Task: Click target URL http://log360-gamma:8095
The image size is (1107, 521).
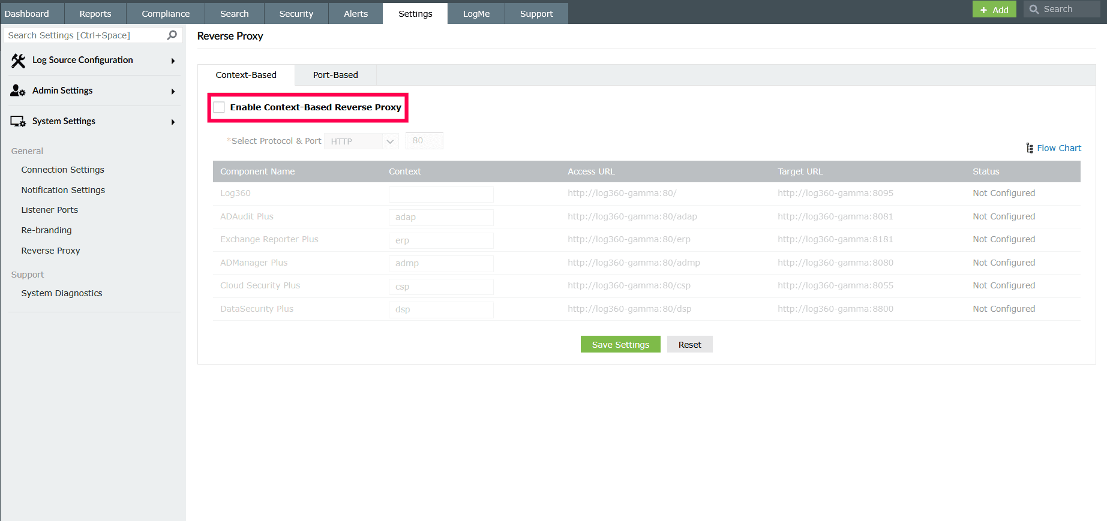Action: coord(835,193)
